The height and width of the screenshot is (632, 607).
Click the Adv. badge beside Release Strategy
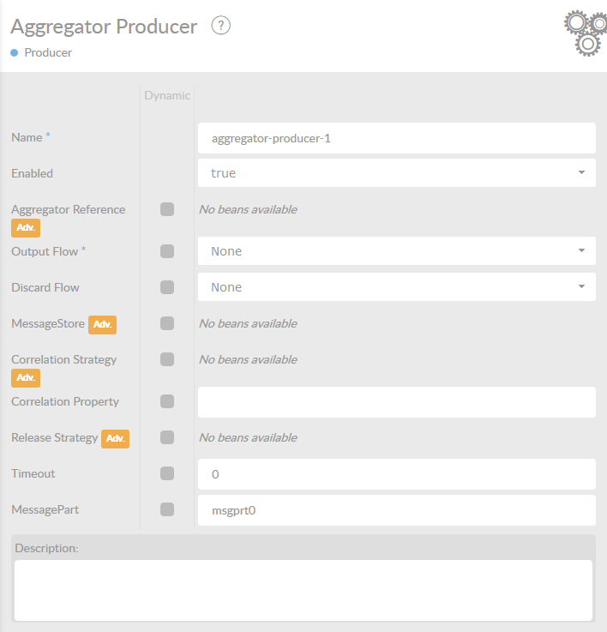pyautogui.click(x=115, y=438)
